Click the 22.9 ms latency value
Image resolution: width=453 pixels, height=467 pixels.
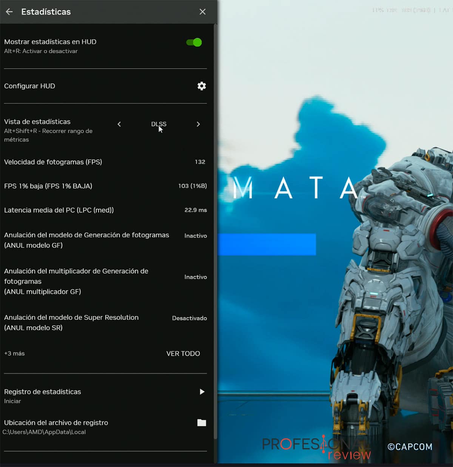[x=196, y=210]
